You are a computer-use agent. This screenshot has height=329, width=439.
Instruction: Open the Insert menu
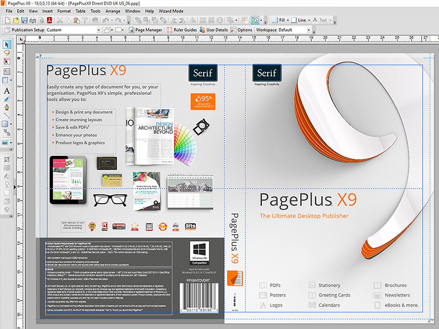point(47,11)
